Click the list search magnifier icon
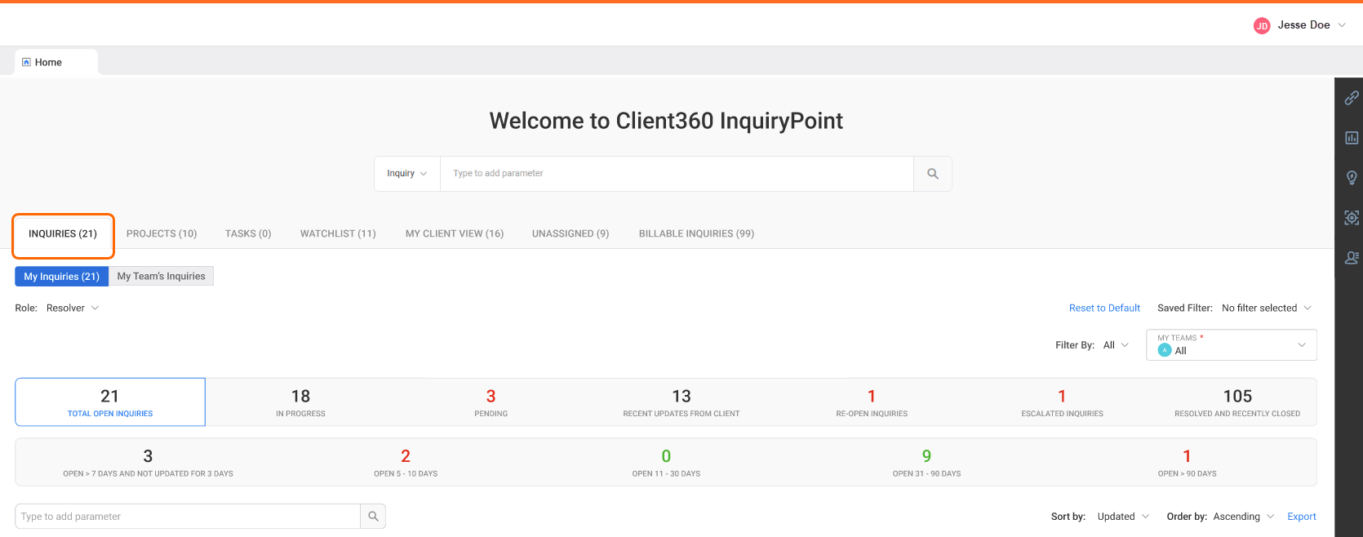The image size is (1363, 537). [373, 517]
